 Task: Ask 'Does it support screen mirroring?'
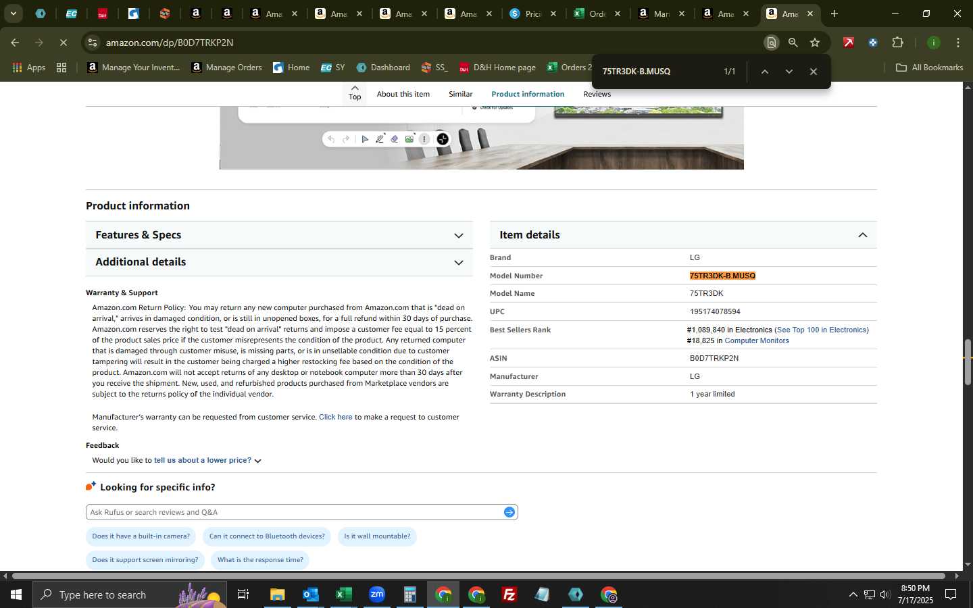click(x=145, y=560)
